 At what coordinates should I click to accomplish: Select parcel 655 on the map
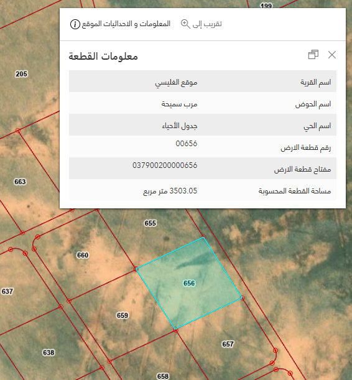(151, 223)
